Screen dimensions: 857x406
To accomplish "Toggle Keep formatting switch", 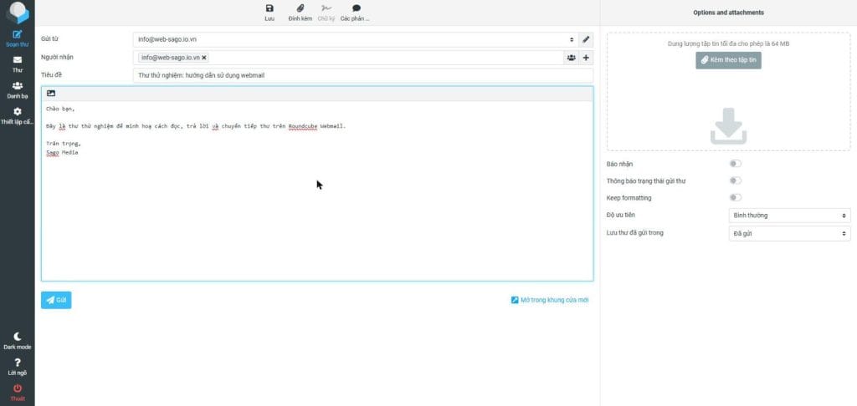I will (735, 197).
